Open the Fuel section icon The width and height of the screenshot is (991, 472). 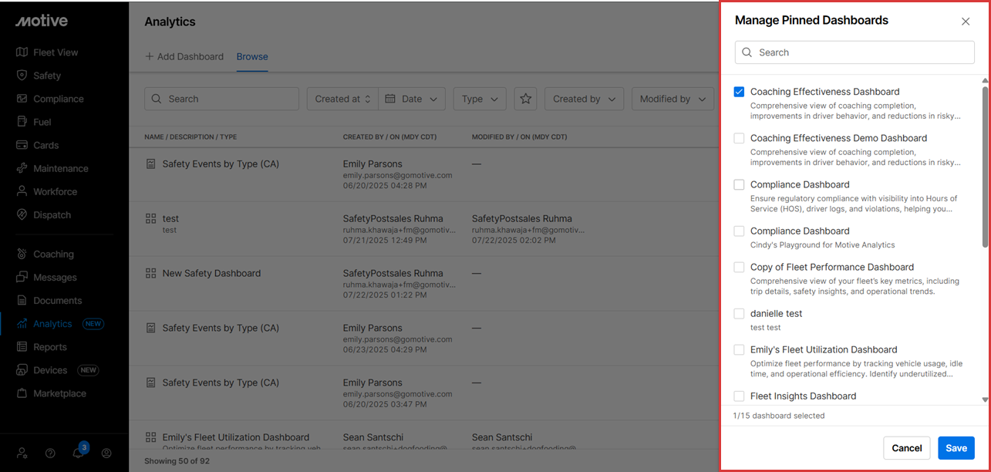[x=22, y=122]
